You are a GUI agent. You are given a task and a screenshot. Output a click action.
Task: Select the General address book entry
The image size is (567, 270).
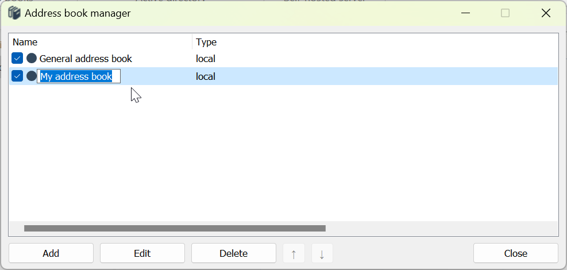click(x=86, y=59)
